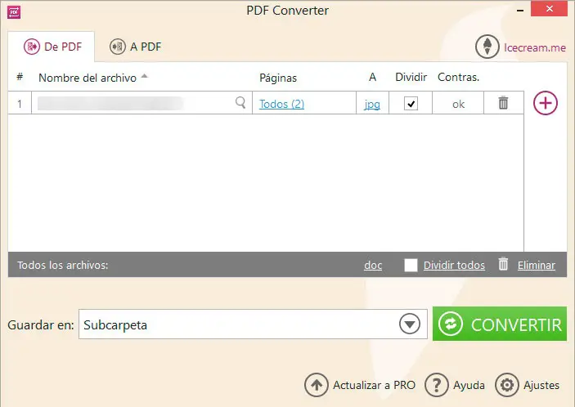Click the ok password cell for file 1
Screen dimensions: 575x407
[458, 105]
